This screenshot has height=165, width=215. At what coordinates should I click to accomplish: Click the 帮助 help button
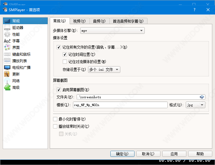click(200, 154)
